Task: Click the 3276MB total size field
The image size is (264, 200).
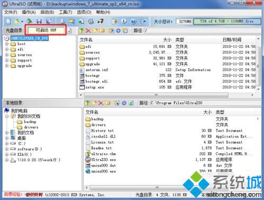Action: click(184, 22)
